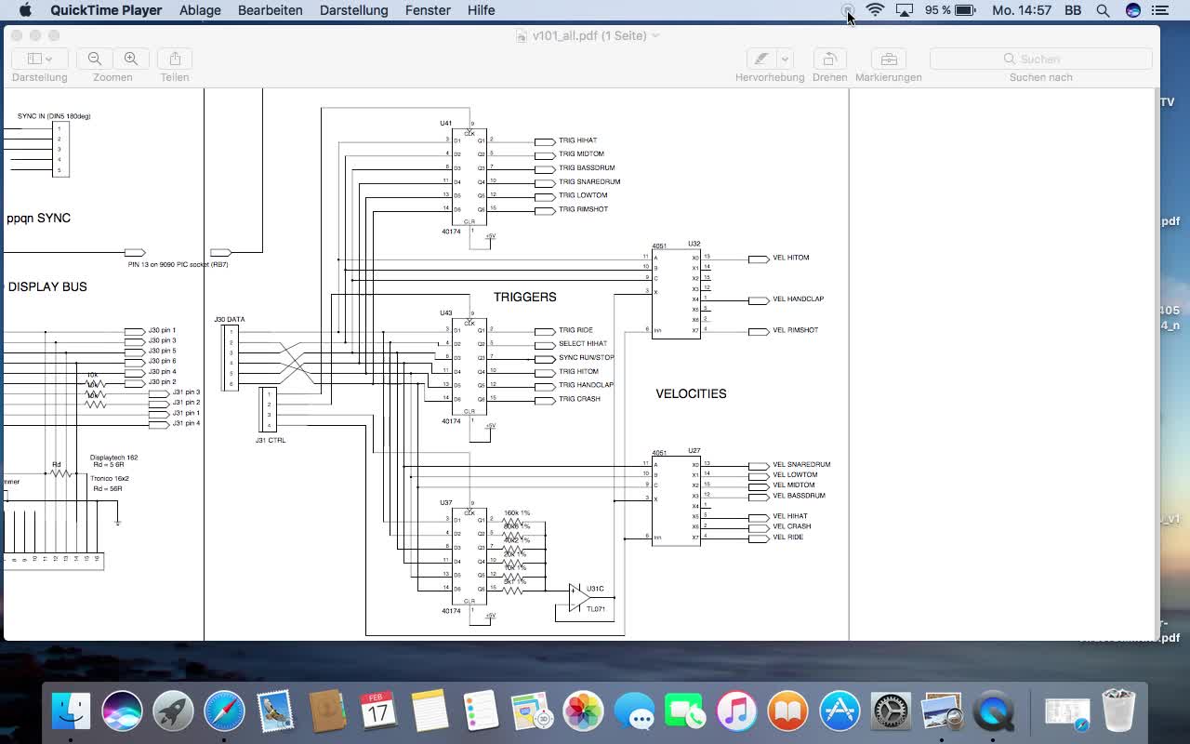Click the VEL HANDCLAP signal label
The height and width of the screenshot is (744, 1190).
(799, 299)
